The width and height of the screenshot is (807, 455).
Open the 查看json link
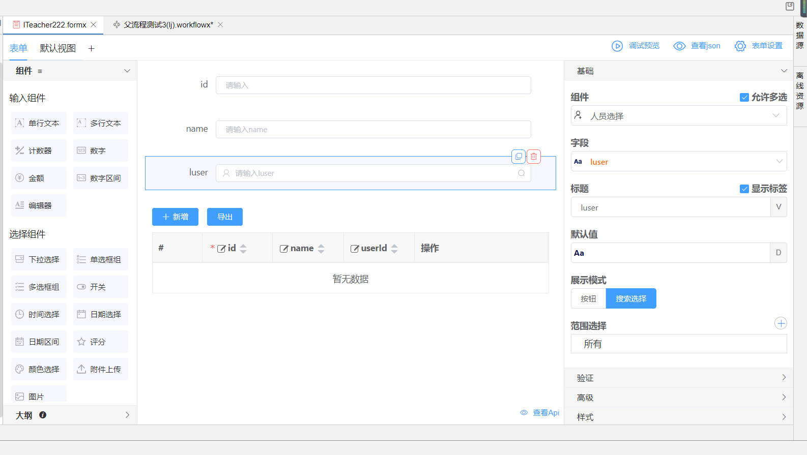[697, 46]
